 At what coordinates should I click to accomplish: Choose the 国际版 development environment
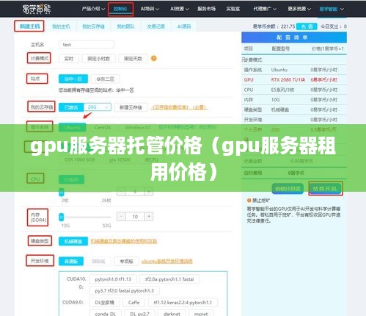point(98,262)
